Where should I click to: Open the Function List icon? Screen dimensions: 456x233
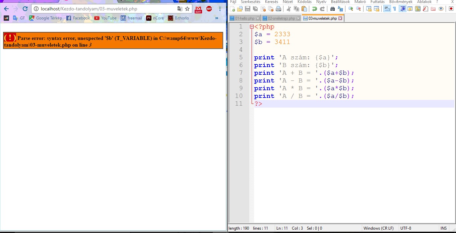coord(425,9)
